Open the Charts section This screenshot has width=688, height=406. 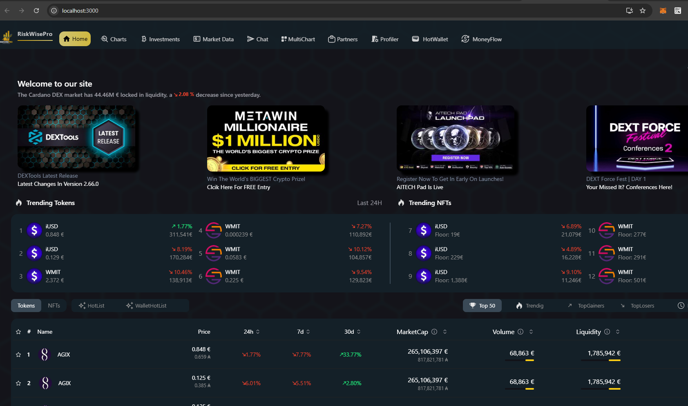(114, 39)
